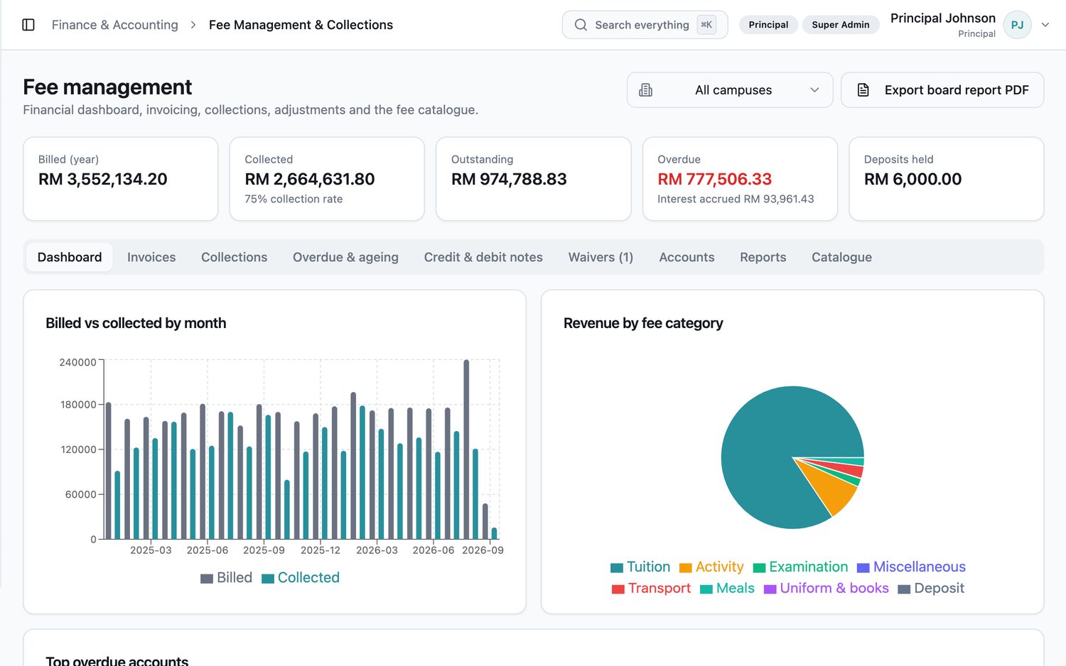This screenshot has width=1066, height=666.
Task: Click the Revenue by fee category heading
Action: click(643, 324)
